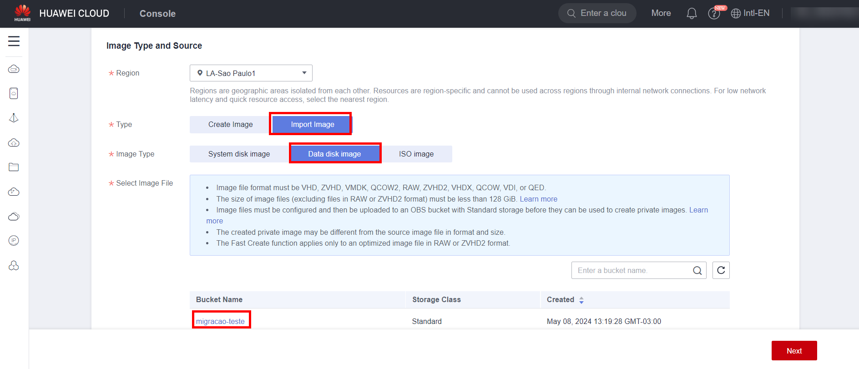This screenshot has width=859, height=369.
Task: Open the IP icon in left sidebar
Action: (x=14, y=241)
